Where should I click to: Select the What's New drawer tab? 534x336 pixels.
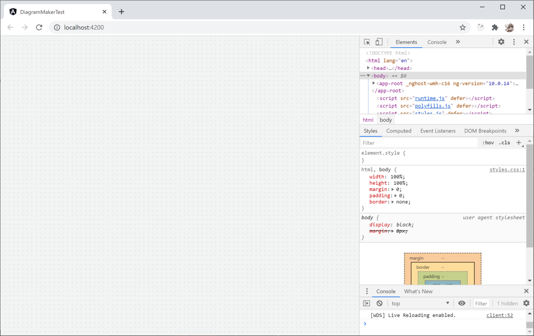tap(418, 291)
